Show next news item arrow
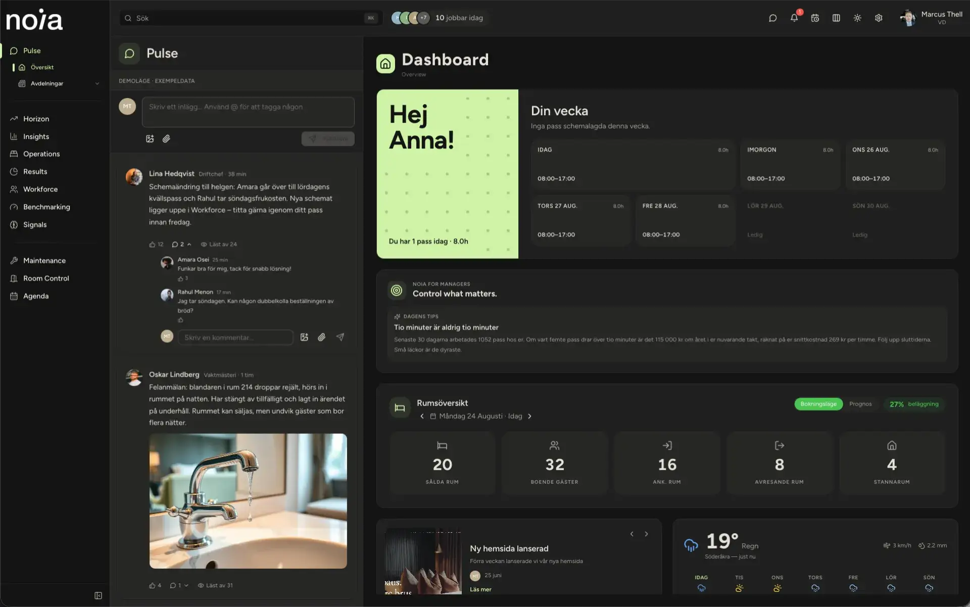970x607 pixels. (646, 534)
